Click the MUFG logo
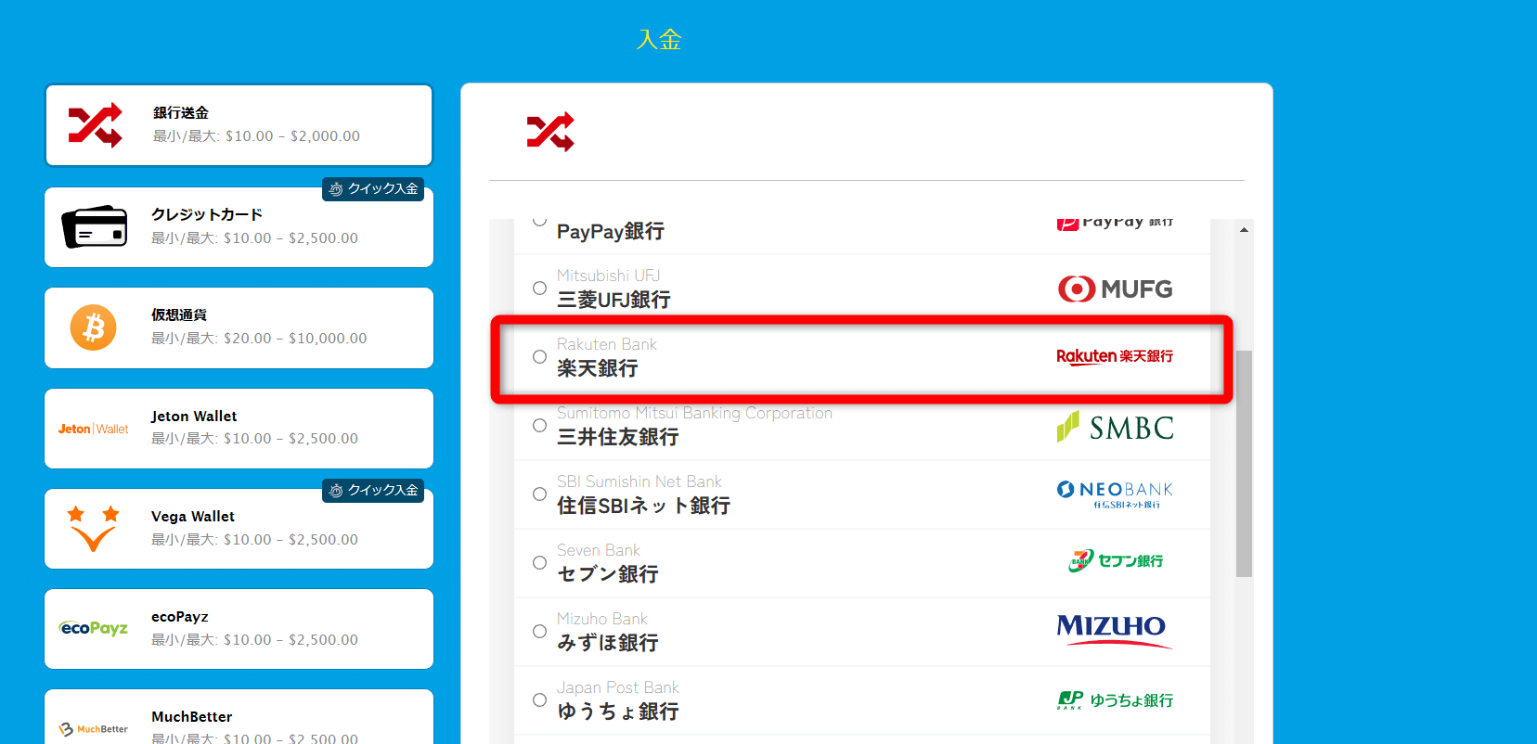This screenshot has height=744, width=1537. (x=1115, y=289)
